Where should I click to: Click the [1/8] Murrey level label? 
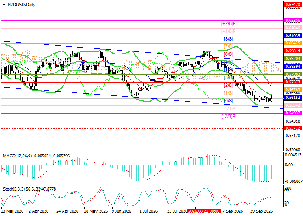click(228, 93)
